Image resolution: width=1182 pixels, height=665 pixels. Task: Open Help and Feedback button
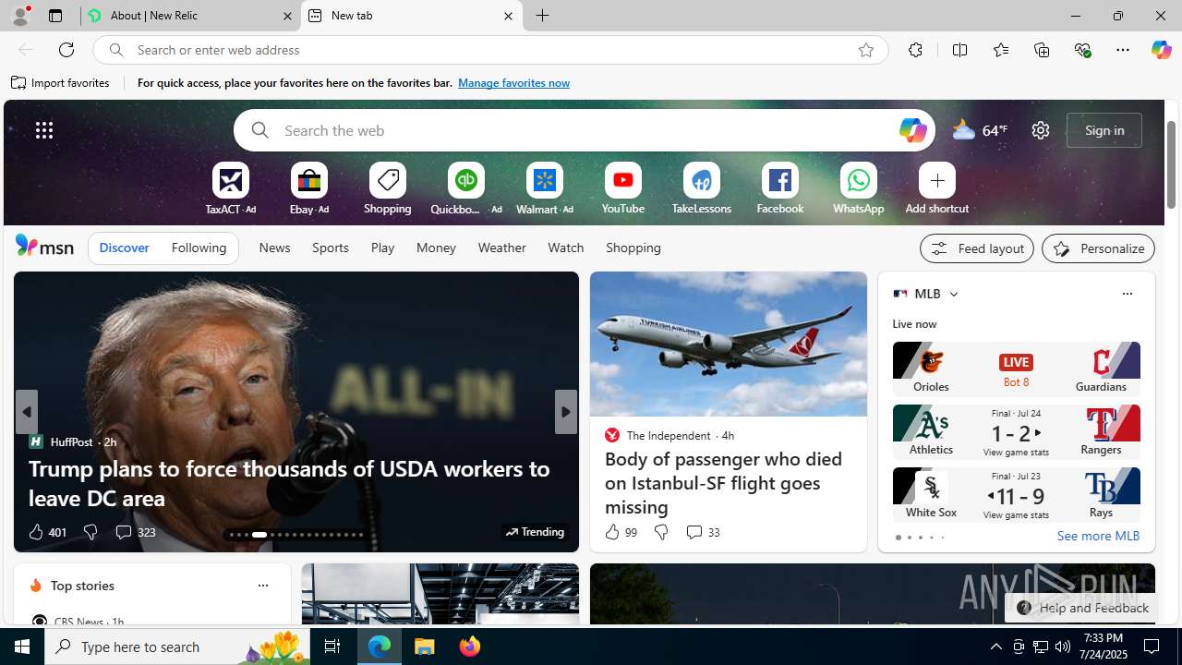pos(1082,608)
